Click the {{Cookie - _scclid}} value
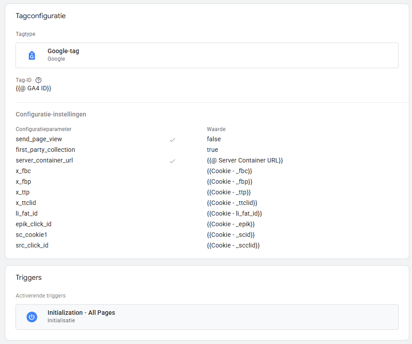The height and width of the screenshot is (344, 412). click(233, 245)
